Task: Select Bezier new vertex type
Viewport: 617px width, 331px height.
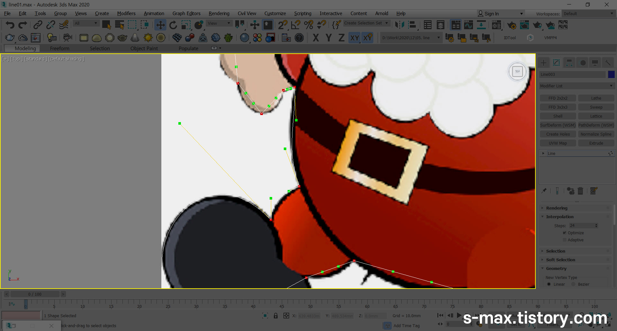Action: pos(573,284)
